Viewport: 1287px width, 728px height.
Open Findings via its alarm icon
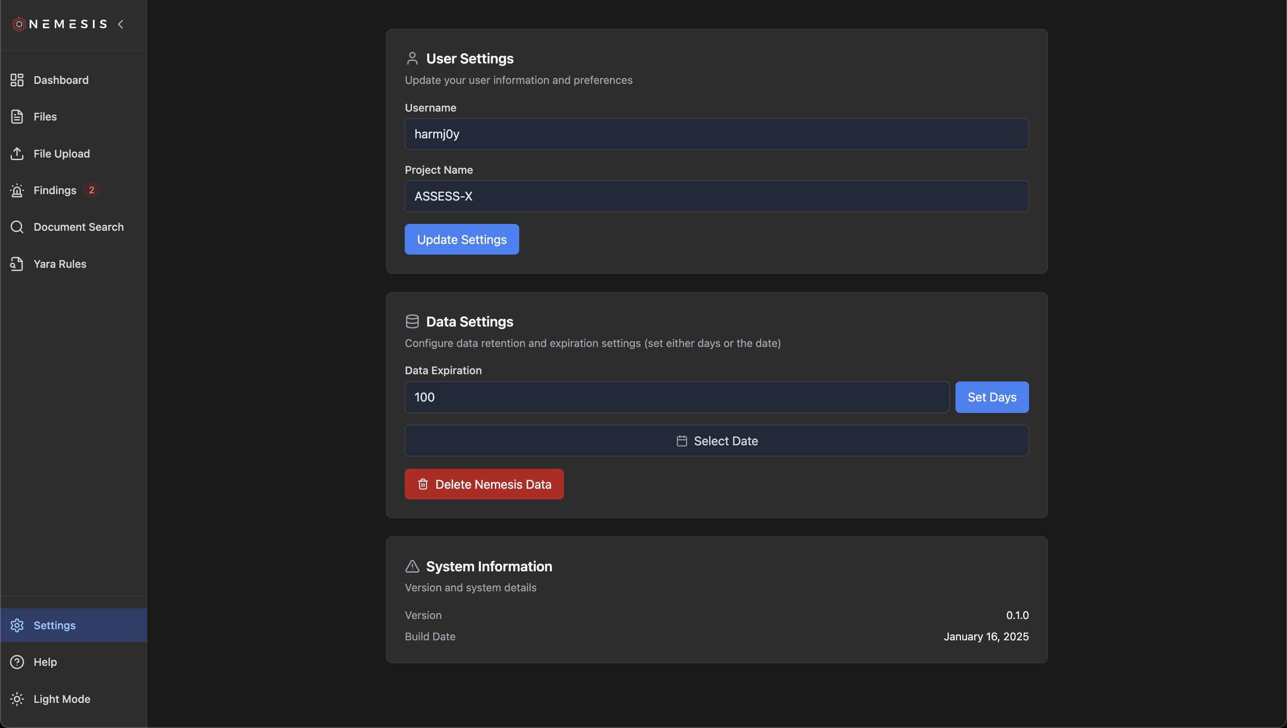[x=17, y=190]
